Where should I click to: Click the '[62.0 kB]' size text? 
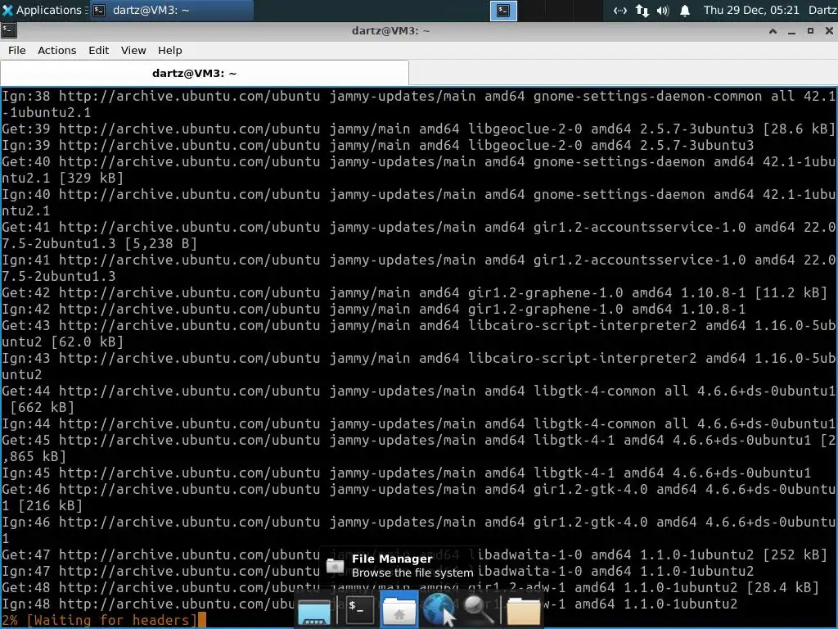(87, 342)
